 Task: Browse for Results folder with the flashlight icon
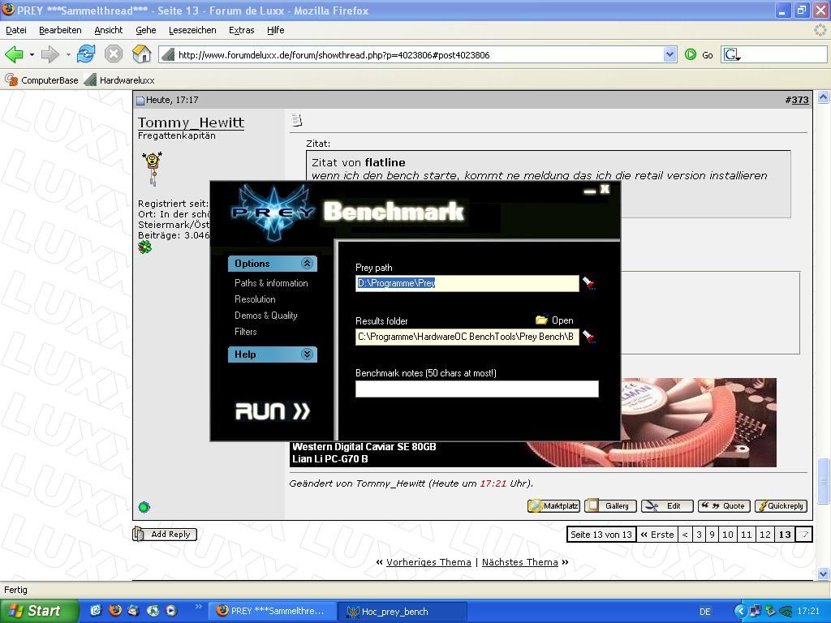coord(589,336)
